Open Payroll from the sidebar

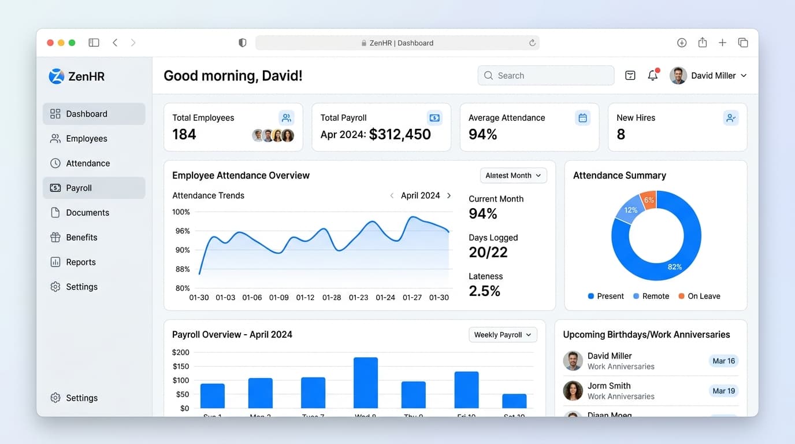(x=94, y=188)
